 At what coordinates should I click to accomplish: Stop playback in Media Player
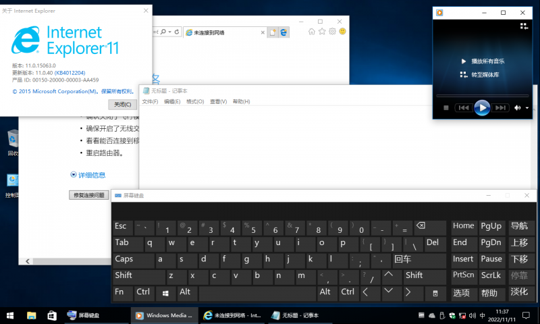[x=446, y=108]
